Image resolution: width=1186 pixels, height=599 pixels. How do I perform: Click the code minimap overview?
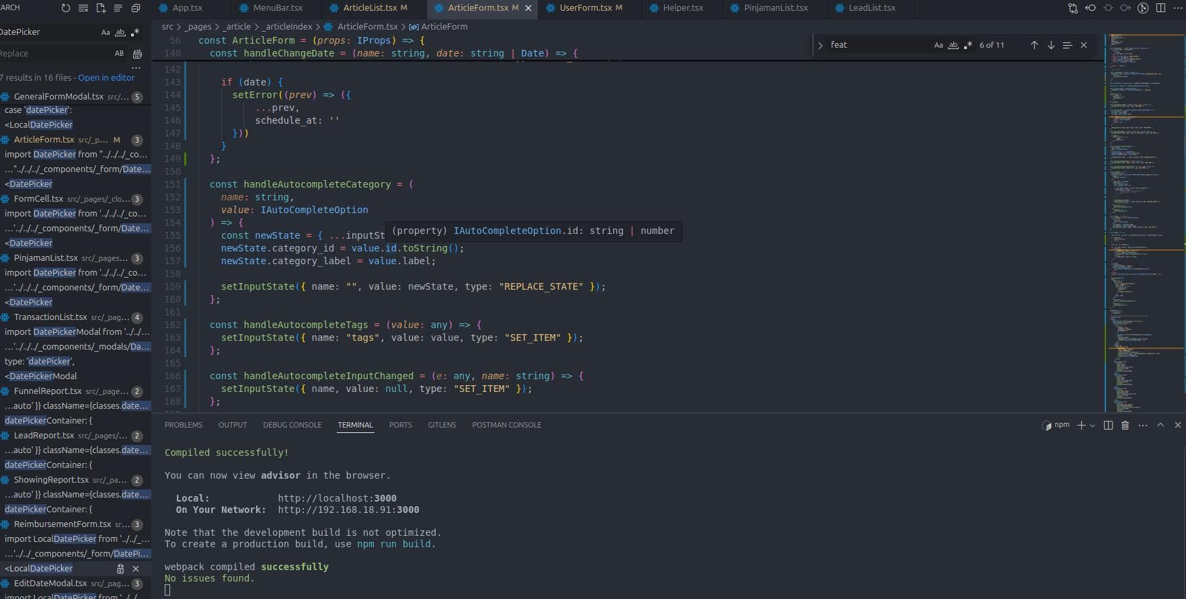(x=1136, y=202)
